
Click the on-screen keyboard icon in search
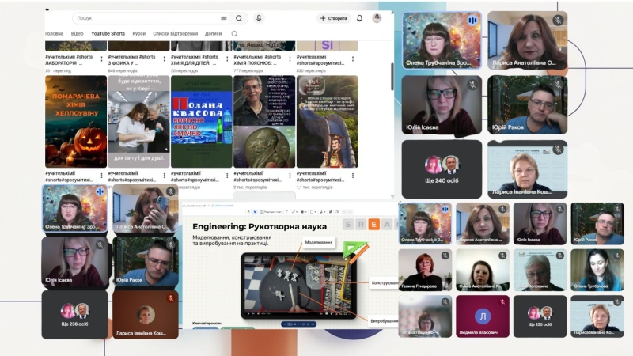[224, 18]
